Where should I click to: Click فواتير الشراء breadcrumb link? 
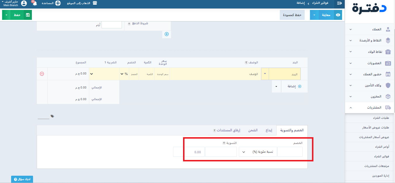(x=320, y=3)
